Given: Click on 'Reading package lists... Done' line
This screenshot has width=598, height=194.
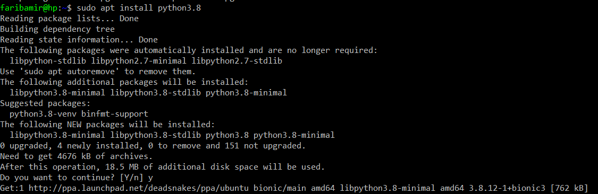Looking at the screenshot, I should click(x=70, y=18).
